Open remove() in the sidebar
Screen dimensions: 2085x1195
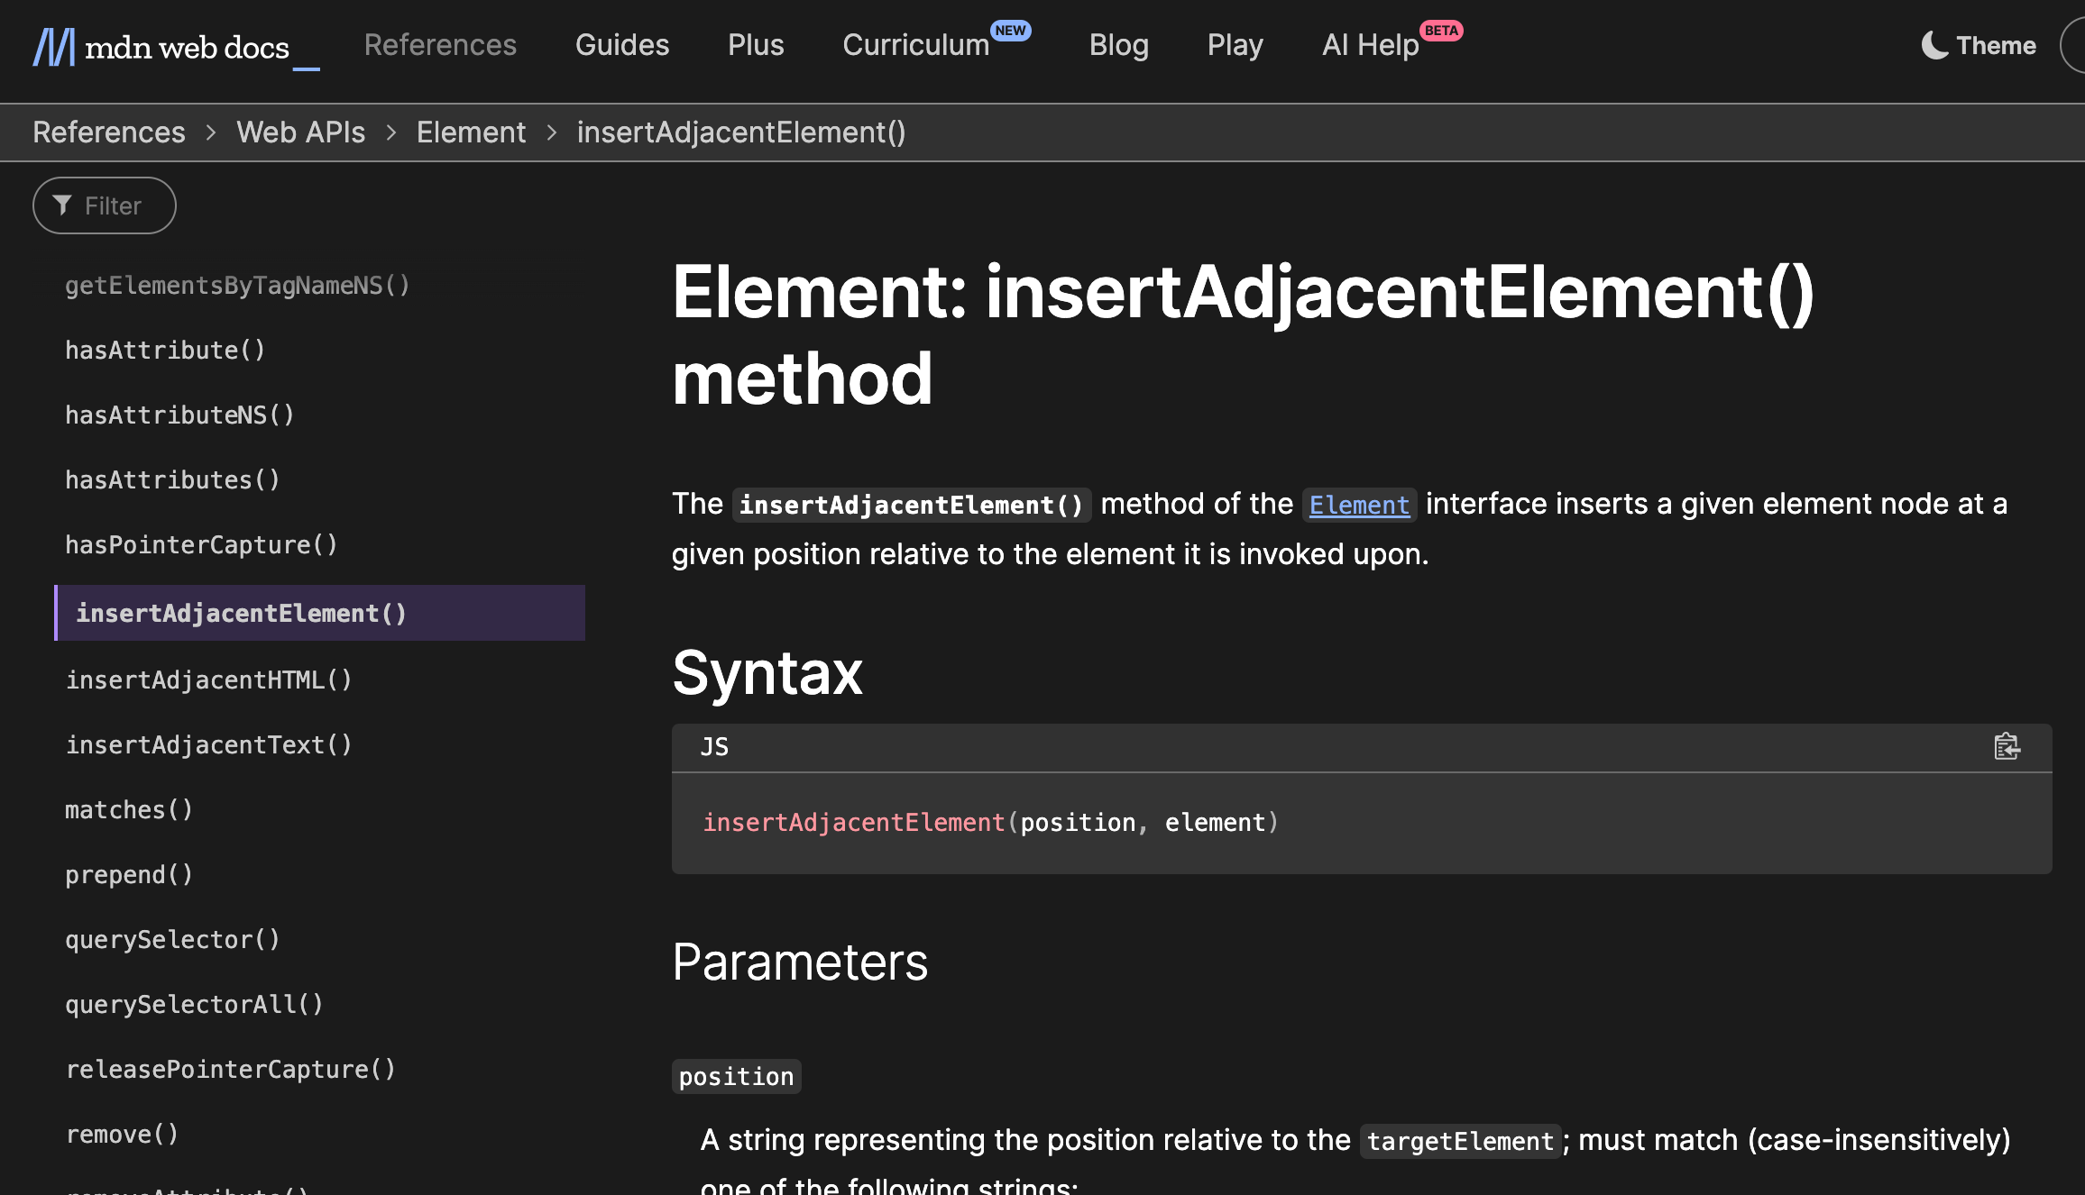pyautogui.click(x=122, y=1135)
